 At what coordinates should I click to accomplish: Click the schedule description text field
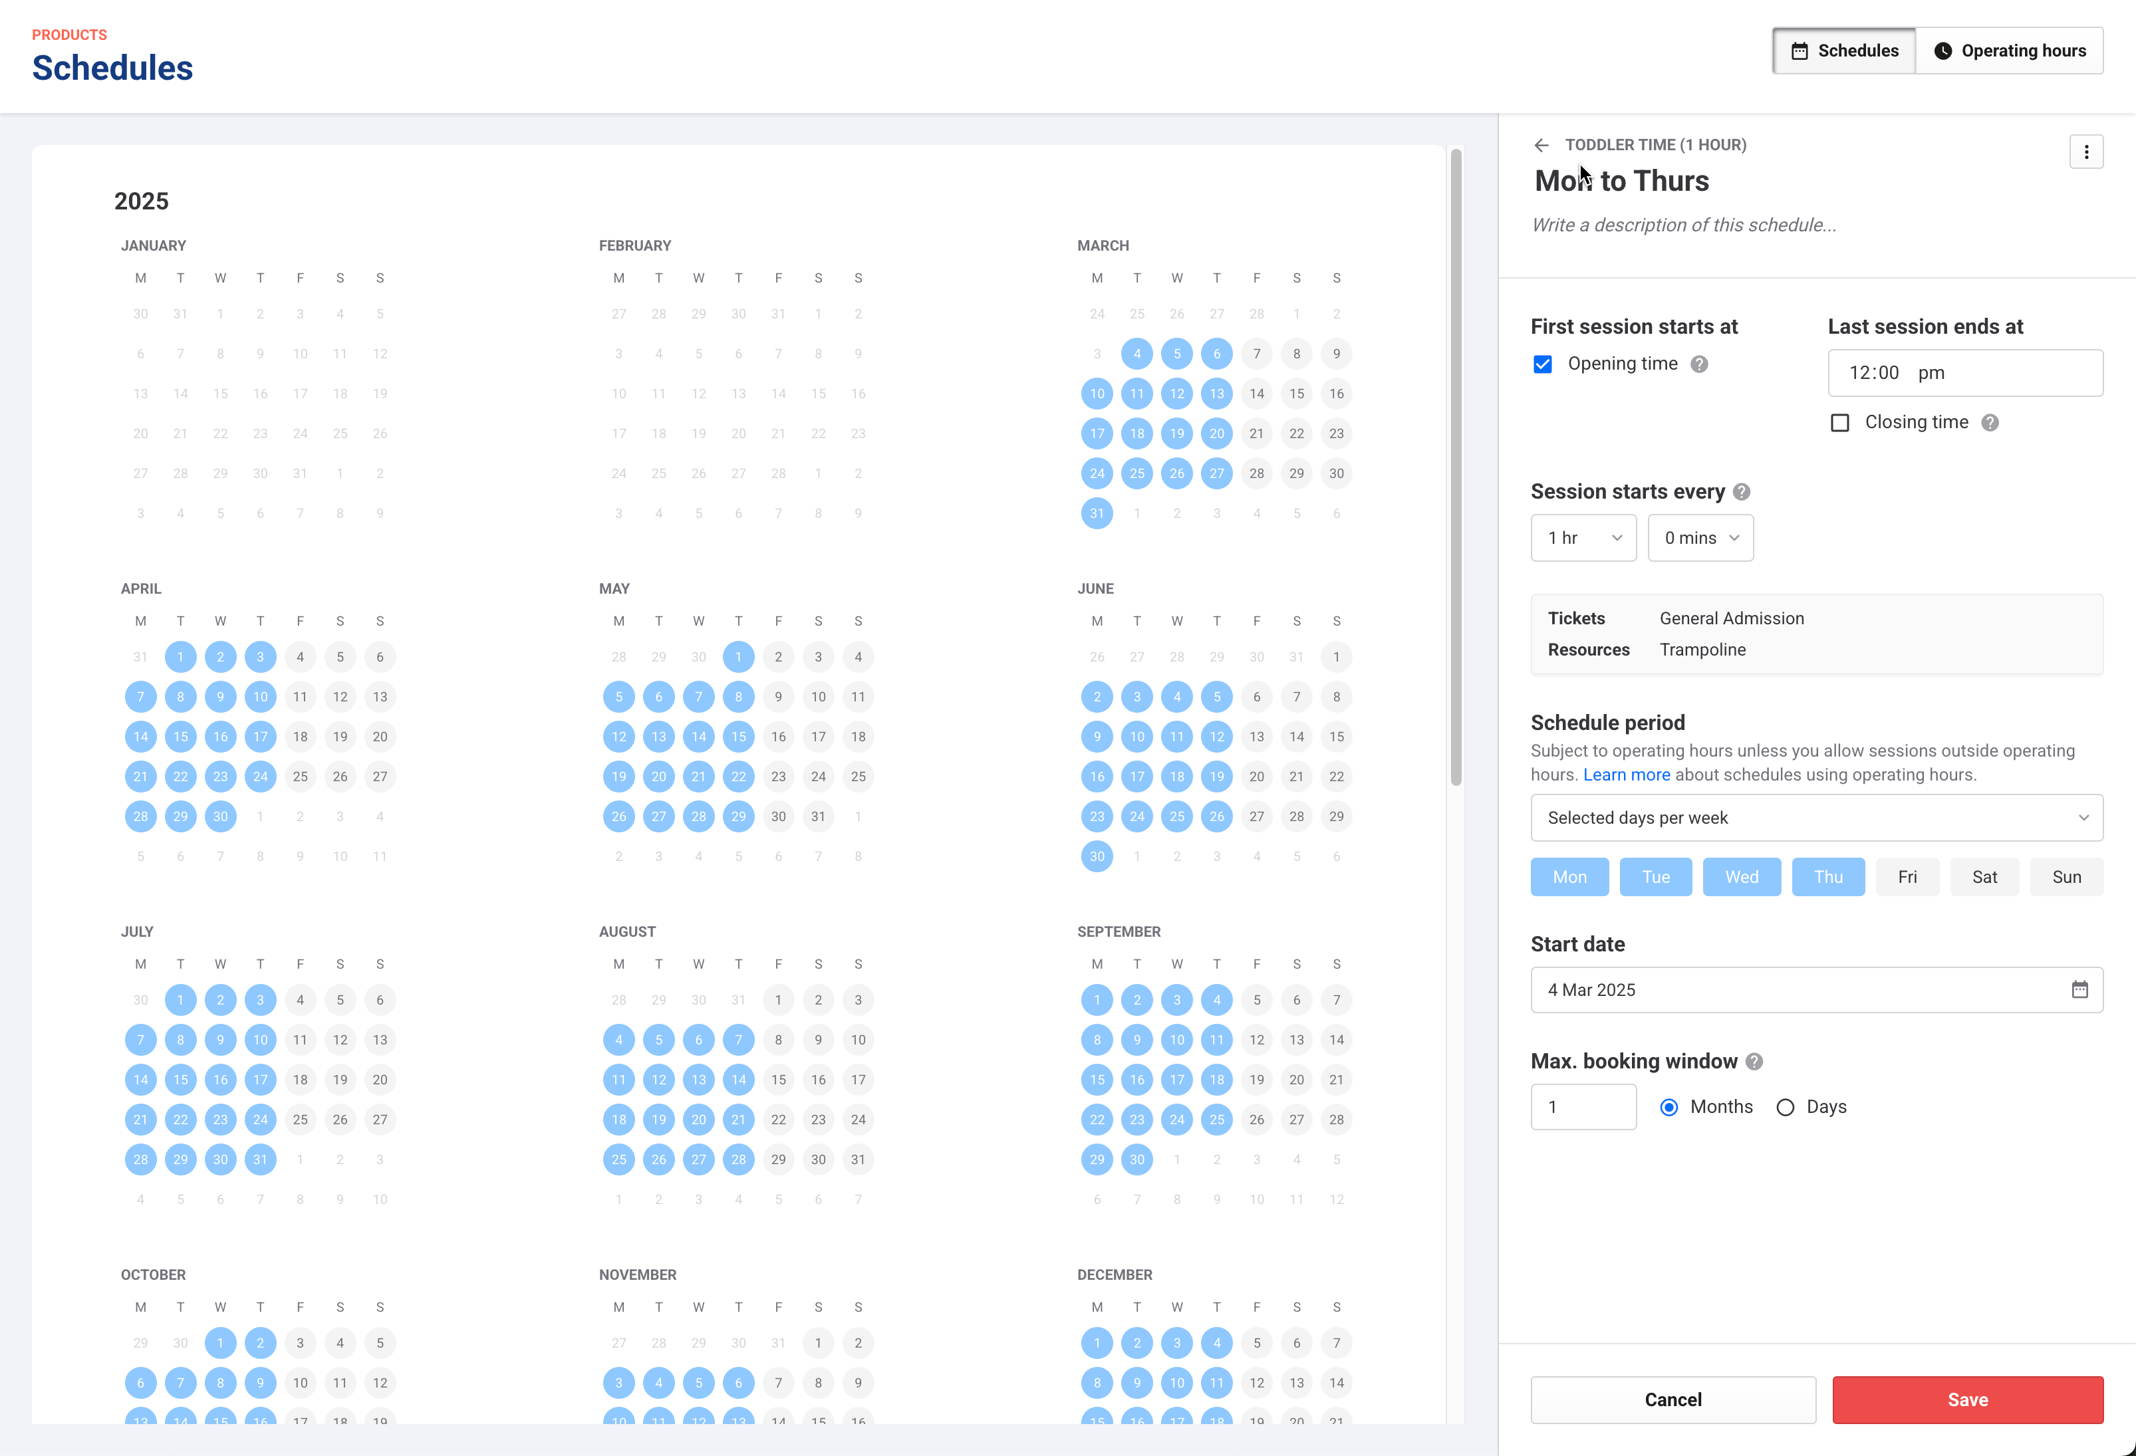[1684, 226]
